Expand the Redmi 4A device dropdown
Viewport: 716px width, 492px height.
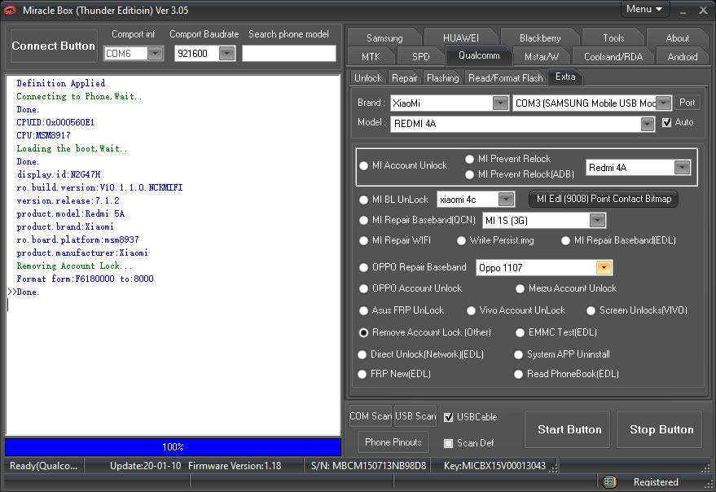[x=682, y=168]
